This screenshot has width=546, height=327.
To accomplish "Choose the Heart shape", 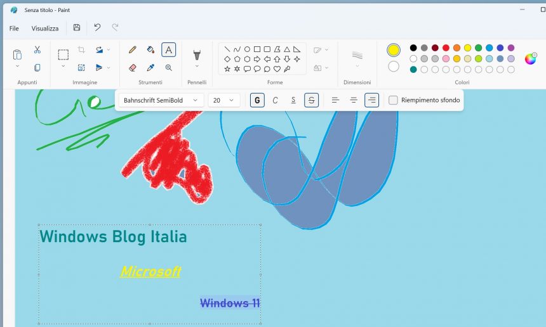I will pyautogui.click(x=277, y=69).
